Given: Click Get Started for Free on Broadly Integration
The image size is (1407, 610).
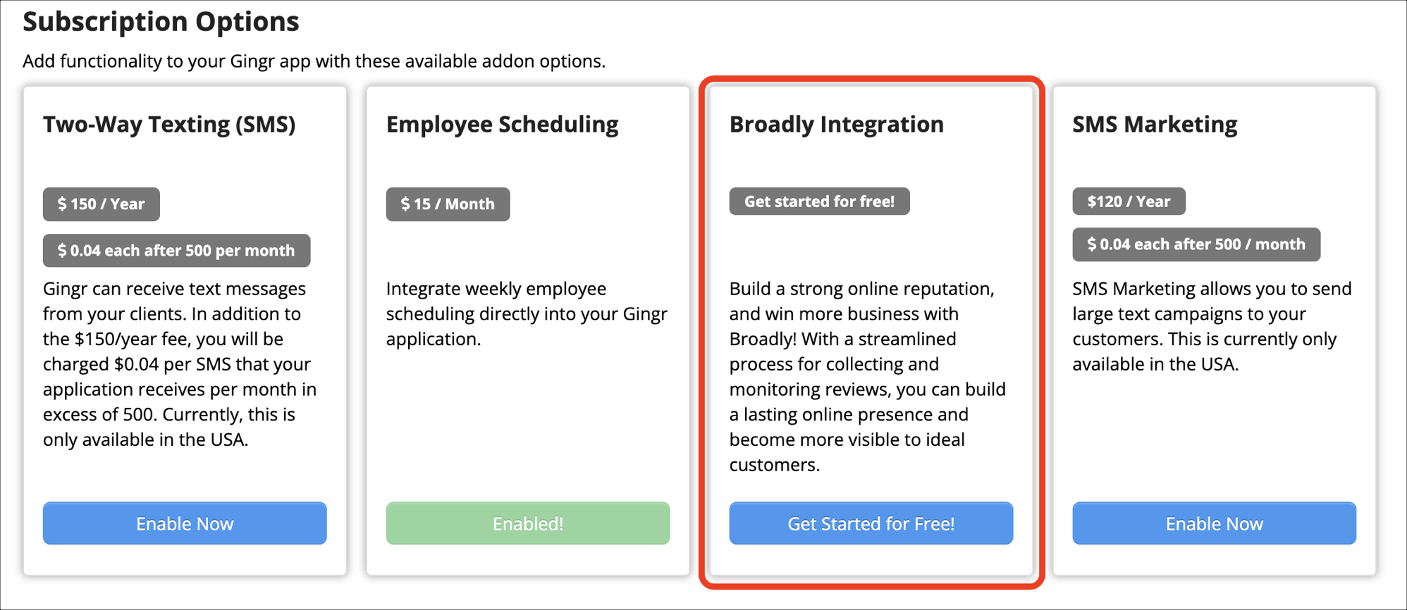Looking at the screenshot, I should 871,523.
